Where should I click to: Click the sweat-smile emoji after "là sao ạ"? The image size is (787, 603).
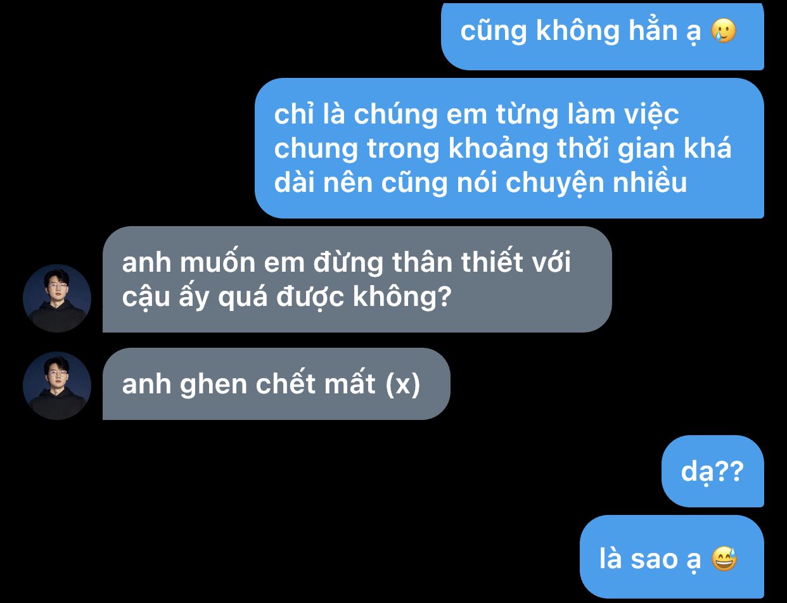(x=724, y=560)
